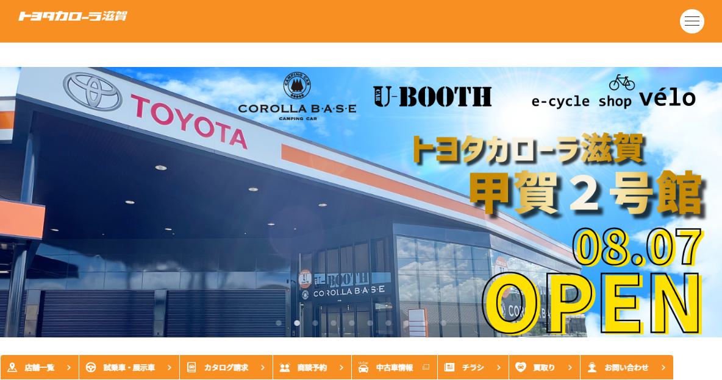Click the 甲賀2号館 banner headline
This screenshot has height=380, width=722.
(587, 194)
